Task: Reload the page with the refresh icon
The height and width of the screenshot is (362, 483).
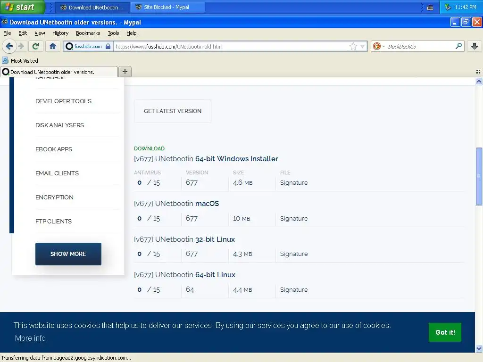Action: click(x=36, y=47)
